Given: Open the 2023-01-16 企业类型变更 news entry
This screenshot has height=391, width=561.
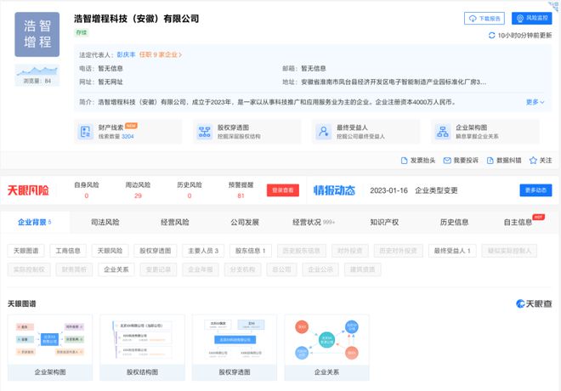Looking at the screenshot, I should click(x=414, y=190).
